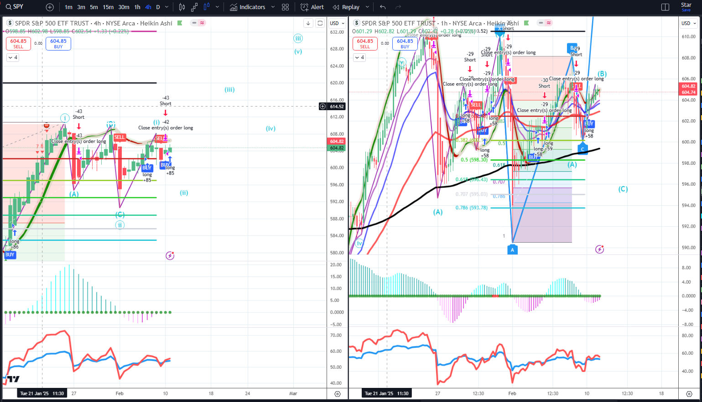The image size is (702, 402).
Task: Open the Indicators dialog
Action: (248, 7)
